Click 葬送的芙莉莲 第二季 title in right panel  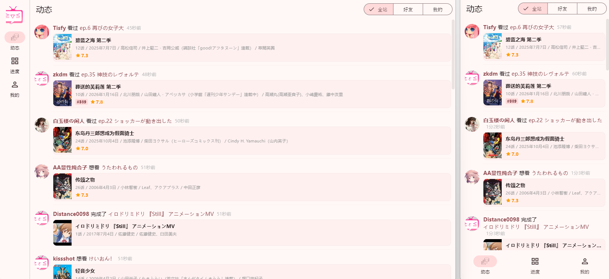528,86
